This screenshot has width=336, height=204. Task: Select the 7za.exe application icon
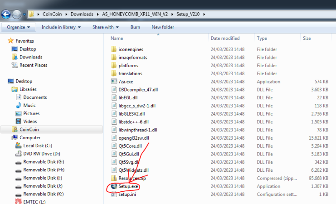(x=114, y=82)
